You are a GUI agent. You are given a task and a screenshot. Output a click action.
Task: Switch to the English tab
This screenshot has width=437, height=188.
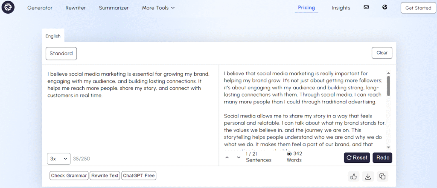53,36
